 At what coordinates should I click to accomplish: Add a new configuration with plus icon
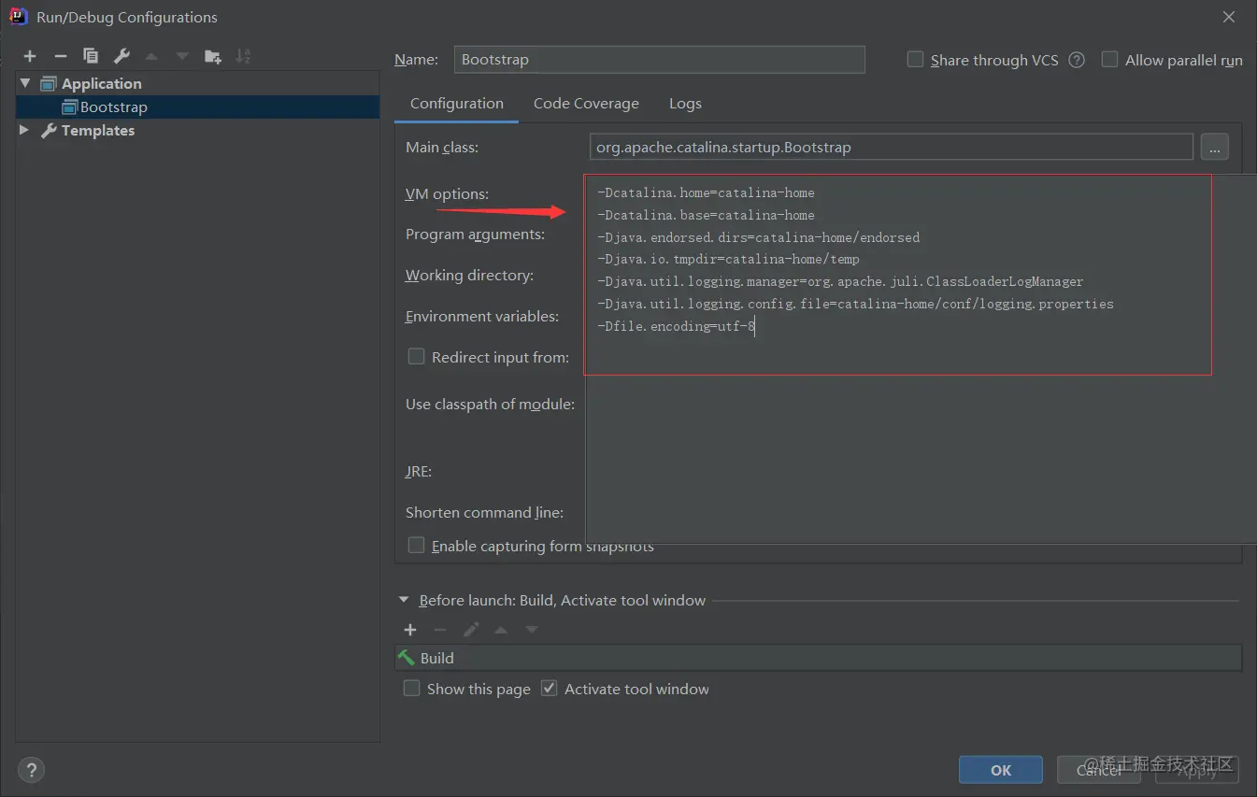[30, 56]
